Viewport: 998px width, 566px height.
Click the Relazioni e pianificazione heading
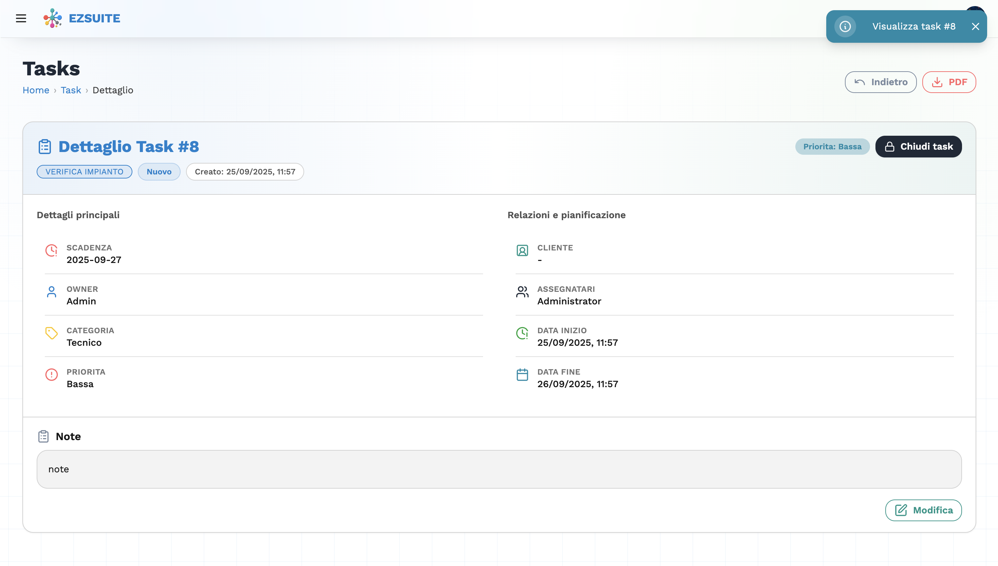(567, 215)
